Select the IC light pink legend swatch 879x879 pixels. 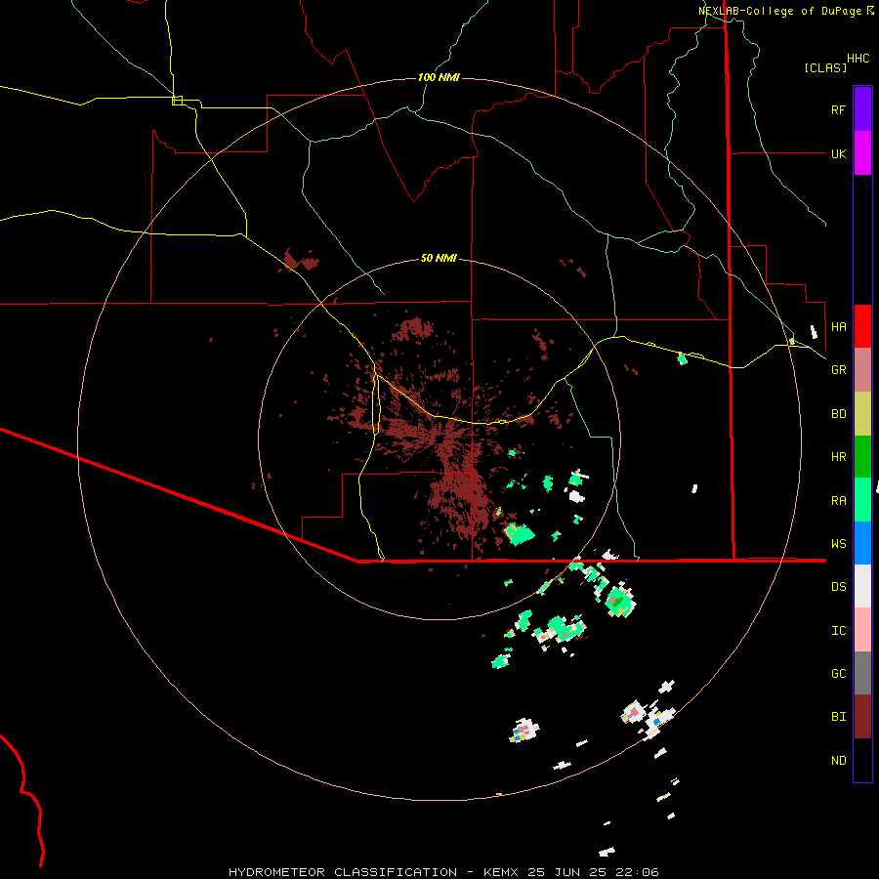click(x=862, y=630)
